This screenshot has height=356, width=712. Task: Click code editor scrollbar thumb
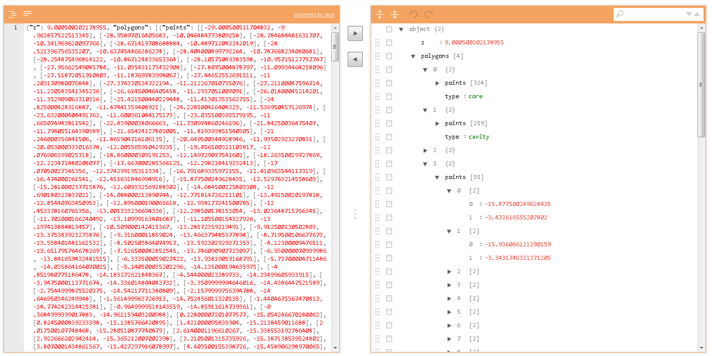pos(335,47)
